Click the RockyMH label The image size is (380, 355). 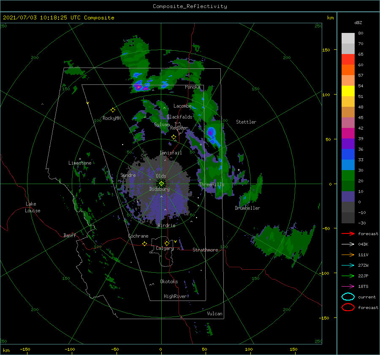click(x=111, y=118)
